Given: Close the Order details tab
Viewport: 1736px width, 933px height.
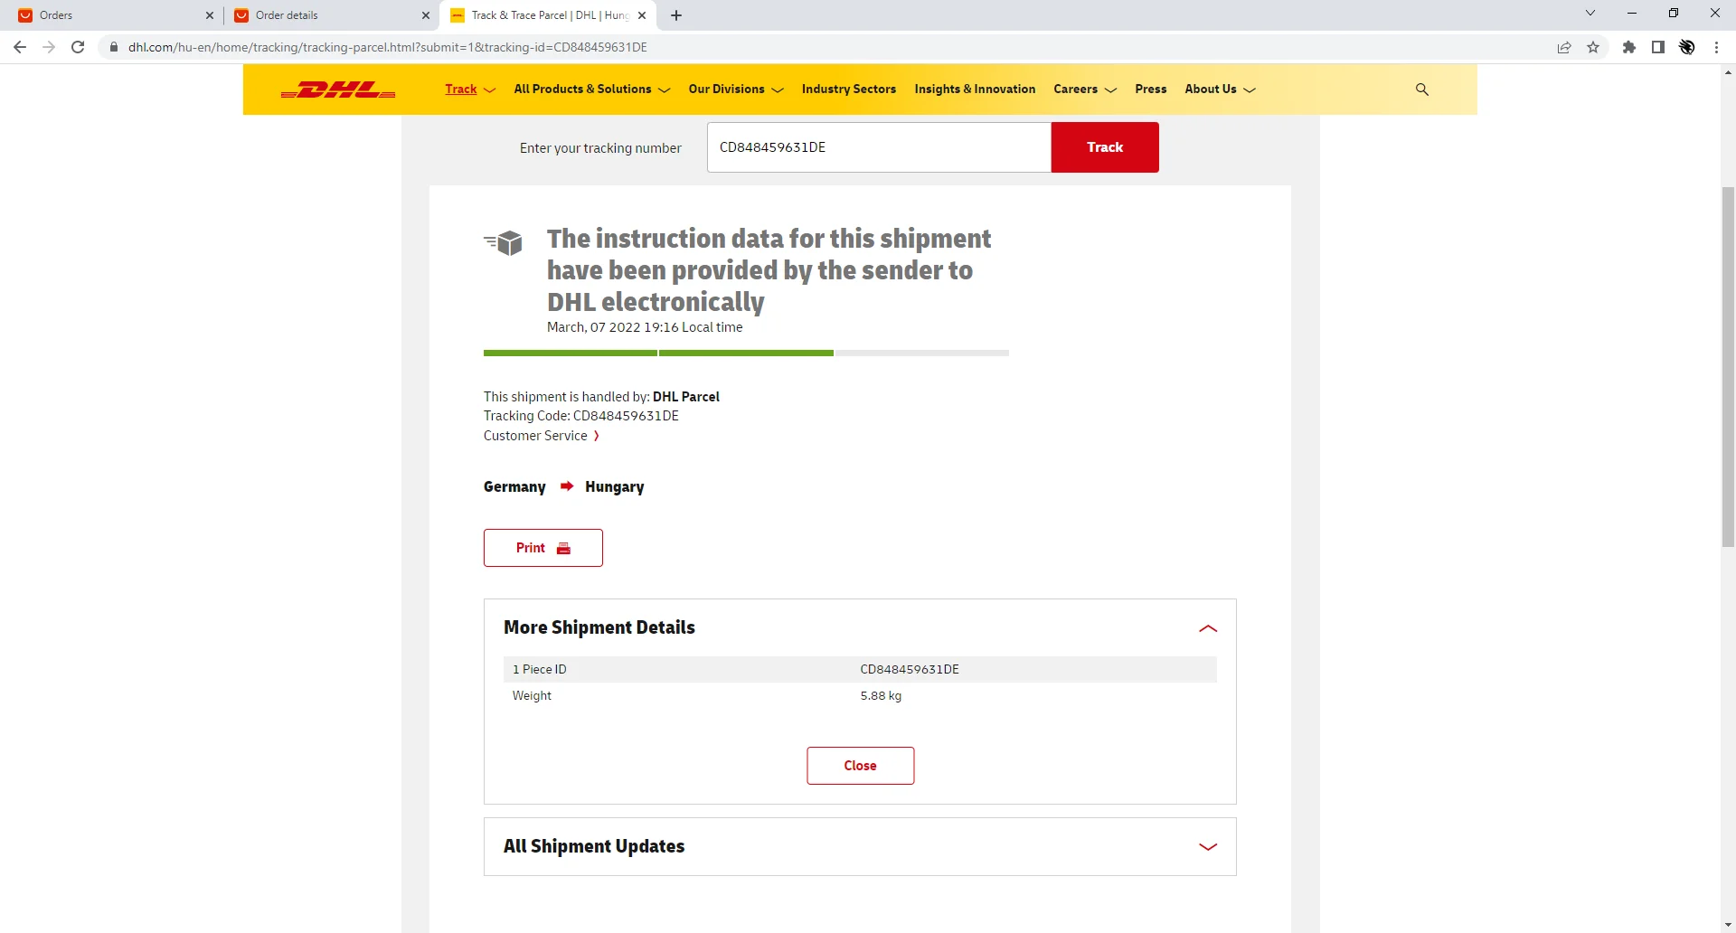Looking at the screenshot, I should pos(426,15).
